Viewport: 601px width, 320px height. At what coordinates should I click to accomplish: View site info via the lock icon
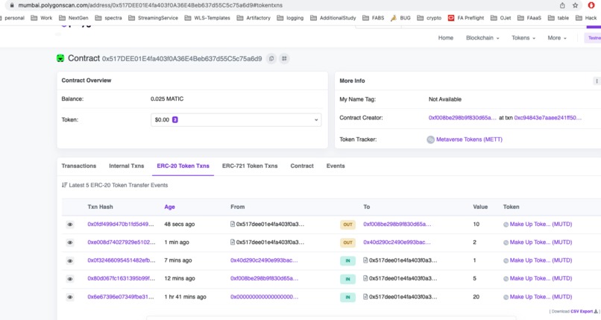[x=11, y=5]
